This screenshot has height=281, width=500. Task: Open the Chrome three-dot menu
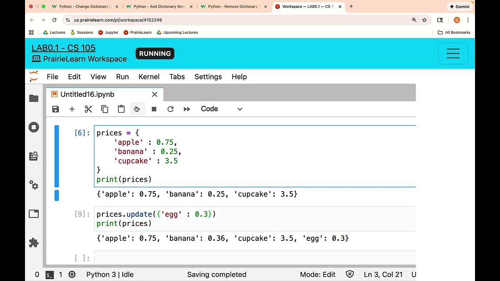tap(468, 20)
